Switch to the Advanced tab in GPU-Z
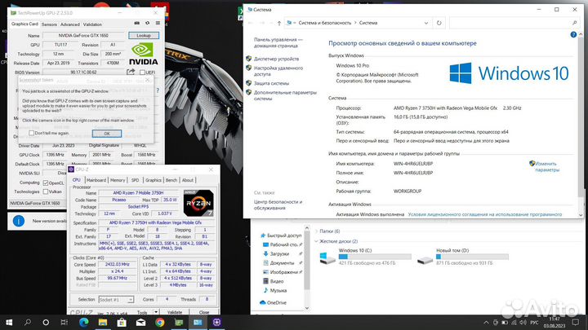Image resolution: width=588 pixels, height=330 pixels. click(69, 24)
